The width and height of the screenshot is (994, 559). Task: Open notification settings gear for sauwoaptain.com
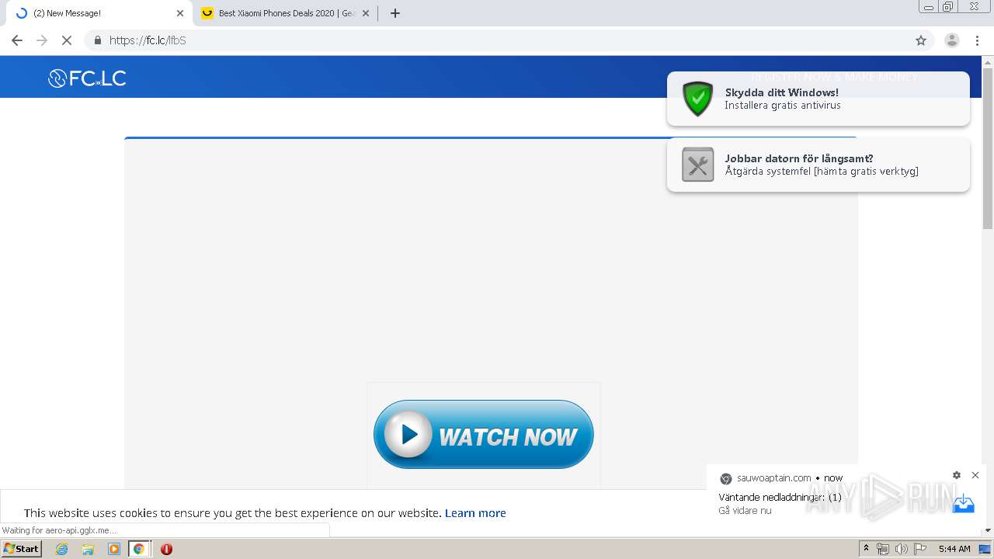point(957,475)
